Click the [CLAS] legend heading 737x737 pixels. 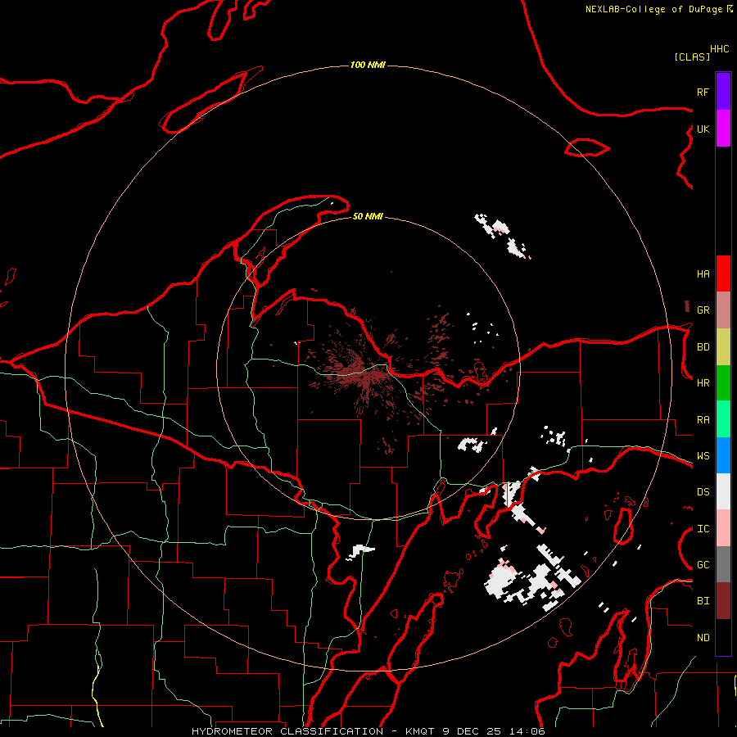pyautogui.click(x=692, y=57)
